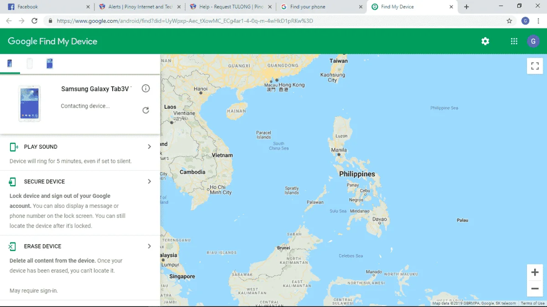Open Google account avatar in green header
547x307 pixels.
click(x=533, y=41)
